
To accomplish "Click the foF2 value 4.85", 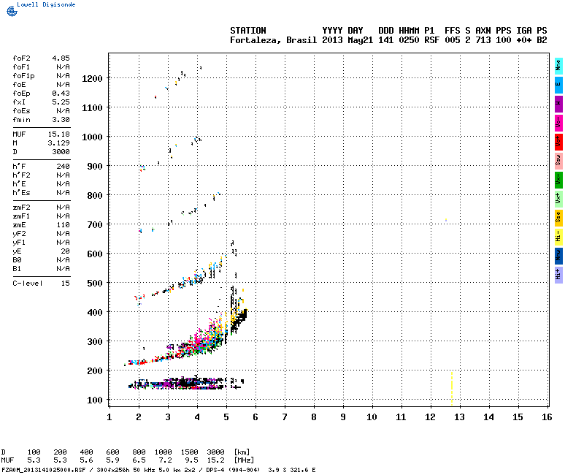I will 61,58.
